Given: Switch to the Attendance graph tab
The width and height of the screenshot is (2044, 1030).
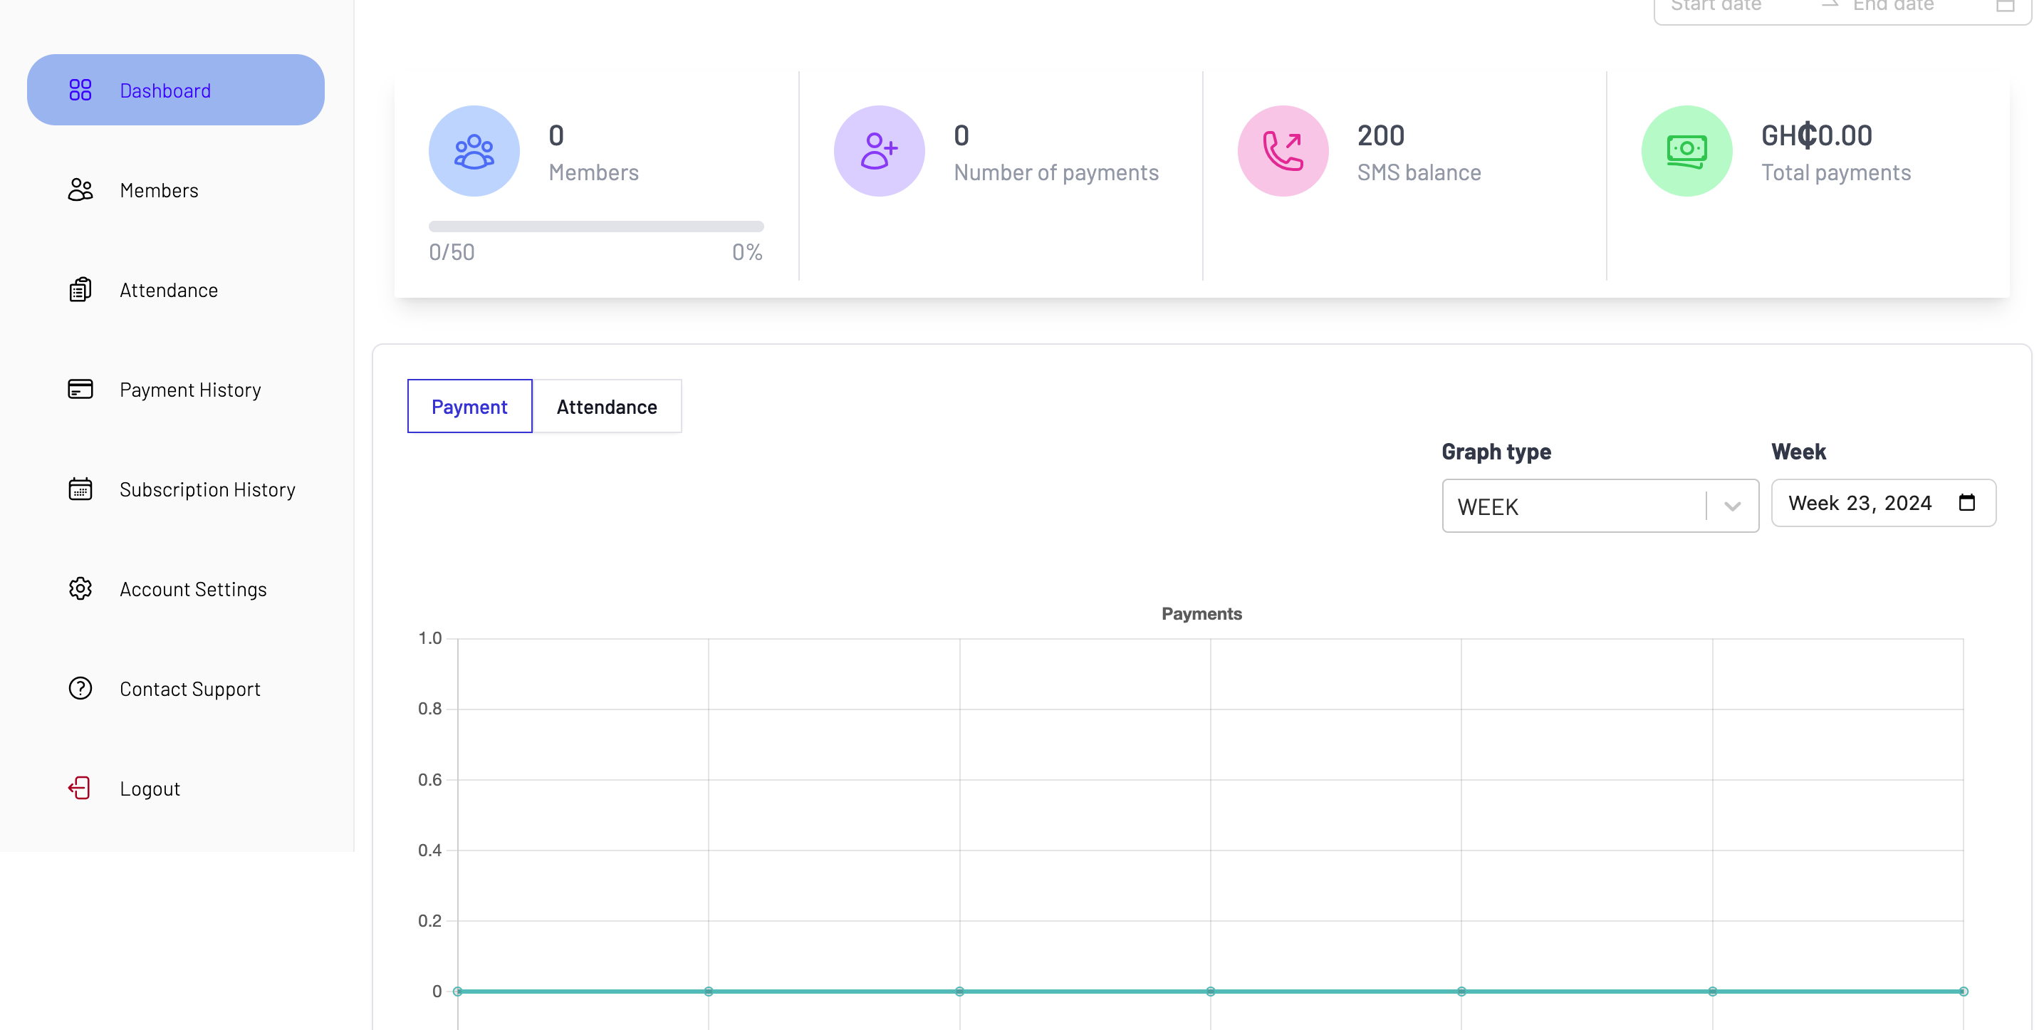Looking at the screenshot, I should pos(606,406).
